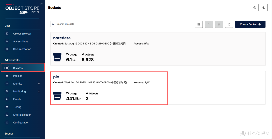Screen dimensions: 272x139
Task: Click the Access Keys icon
Action: [x=7, y=41]
